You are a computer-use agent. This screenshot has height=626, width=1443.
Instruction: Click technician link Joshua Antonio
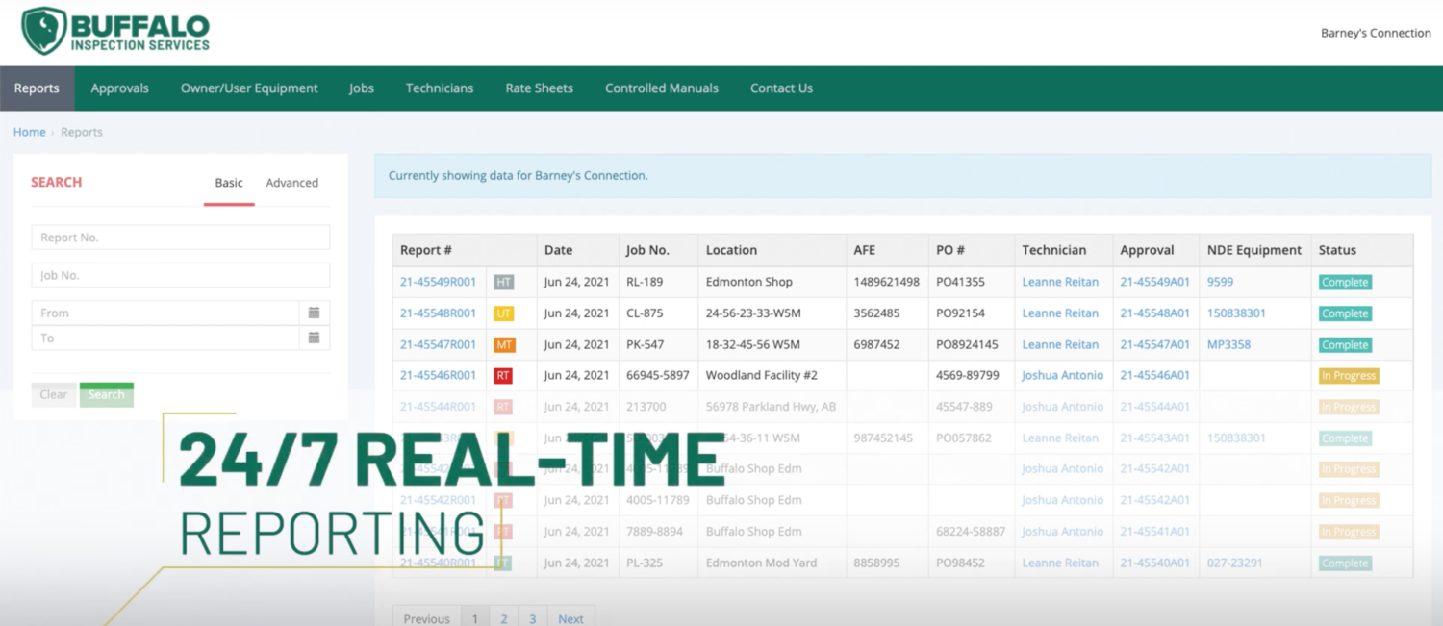pos(1062,376)
